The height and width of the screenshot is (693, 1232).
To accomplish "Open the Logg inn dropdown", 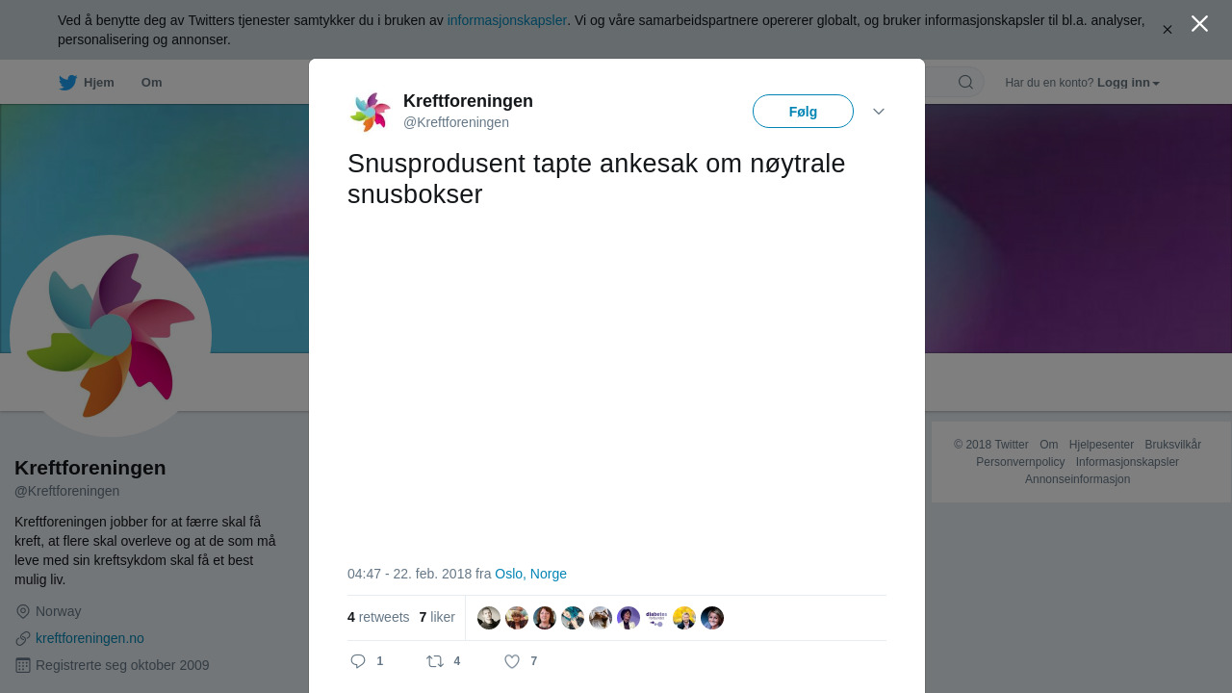I will point(1128,83).
